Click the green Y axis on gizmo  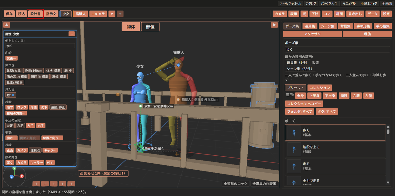point(14,168)
